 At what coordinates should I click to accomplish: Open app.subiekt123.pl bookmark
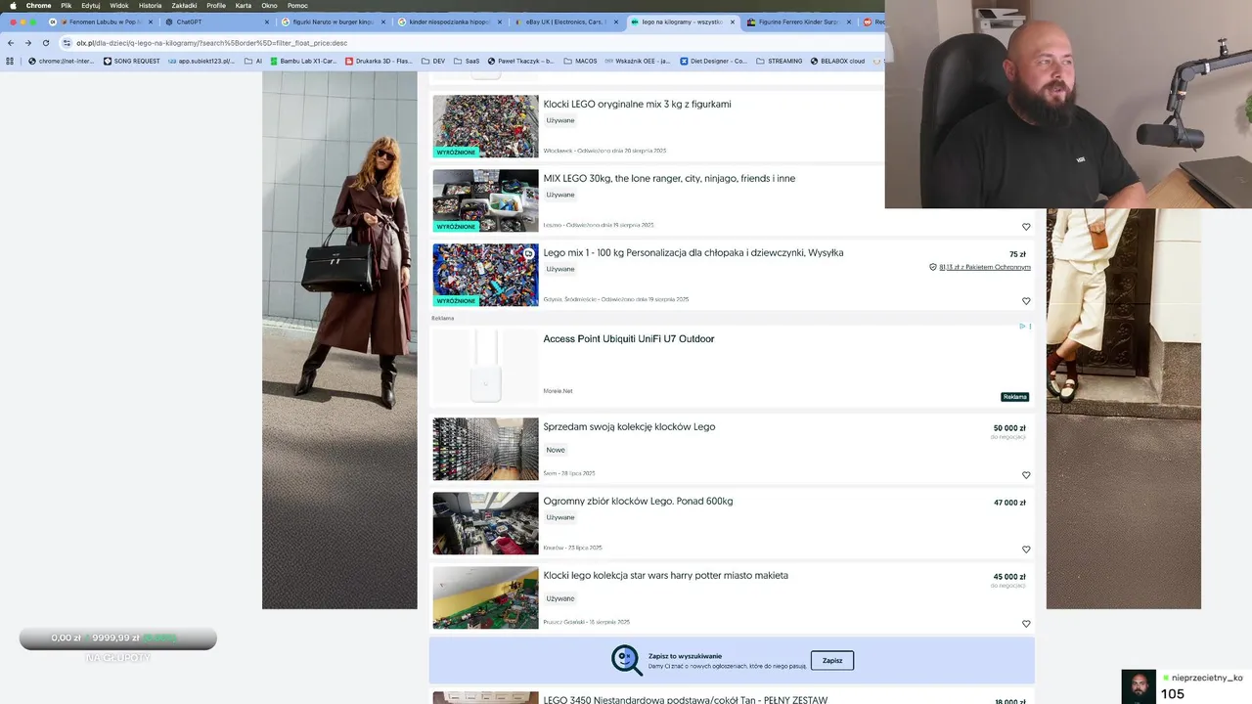(x=201, y=61)
